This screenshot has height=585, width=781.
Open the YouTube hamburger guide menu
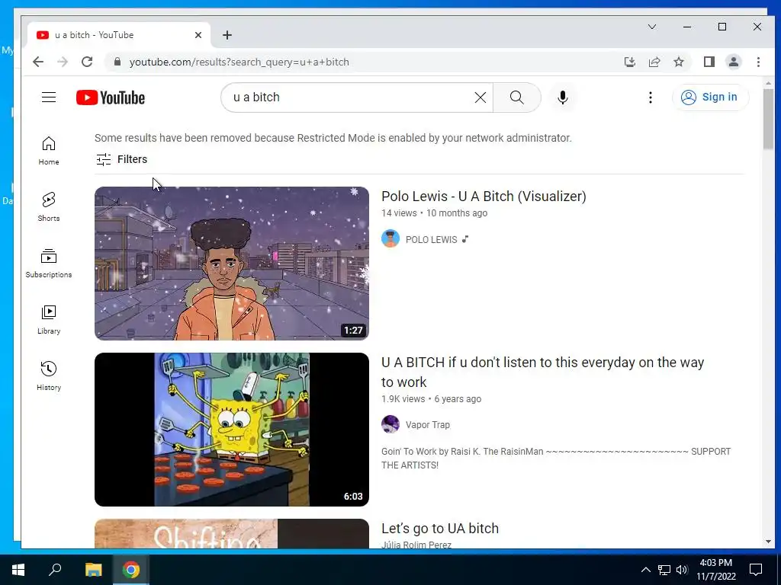pyautogui.click(x=48, y=97)
